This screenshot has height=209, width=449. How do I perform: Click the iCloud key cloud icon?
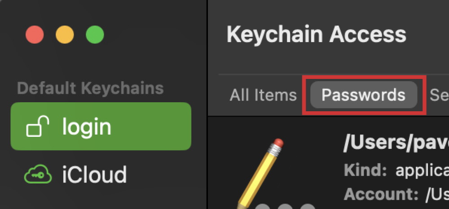[38, 174]
